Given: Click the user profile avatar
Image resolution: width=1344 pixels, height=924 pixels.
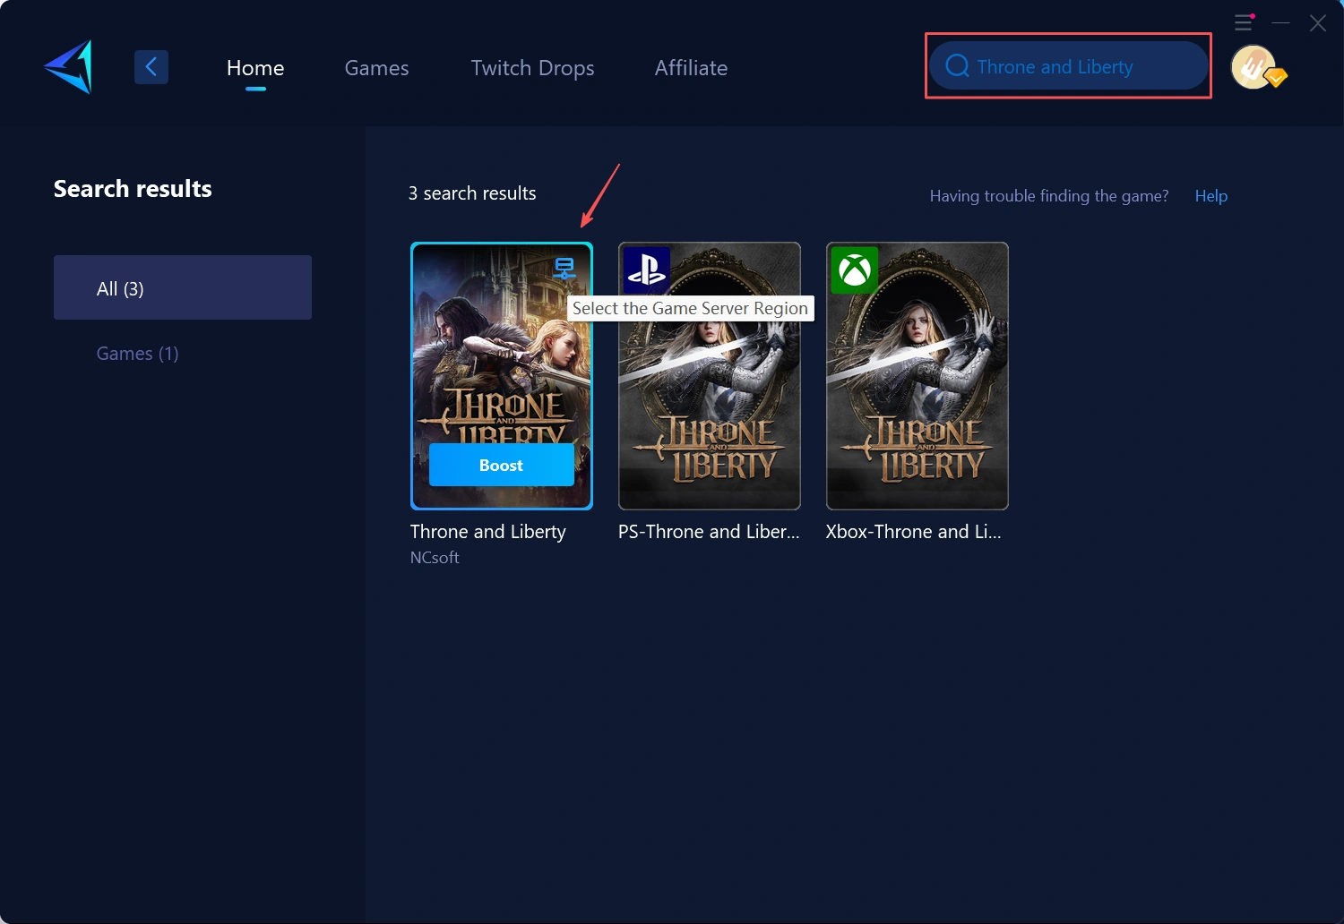Looking at the screenshot, I should click(x=1254, y=67).
